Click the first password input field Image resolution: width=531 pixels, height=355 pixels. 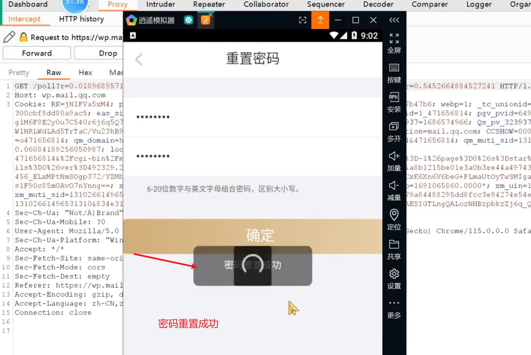pyautogui.click(x=253, y=117)
